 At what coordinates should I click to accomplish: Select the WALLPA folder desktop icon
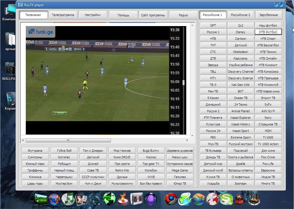(x=10, y=69)
